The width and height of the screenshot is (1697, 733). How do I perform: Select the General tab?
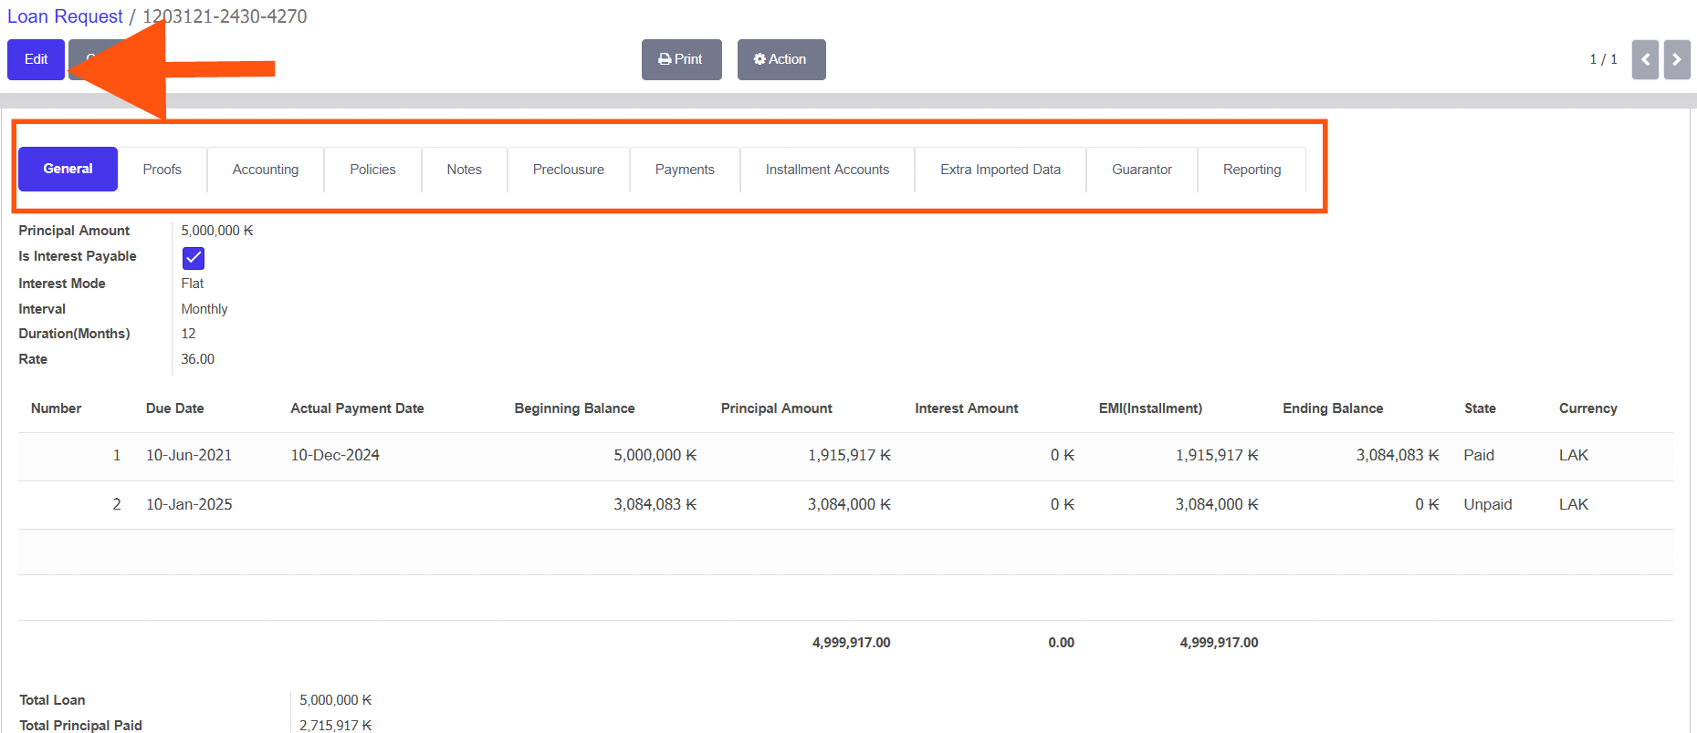click(x=68, y=169)
